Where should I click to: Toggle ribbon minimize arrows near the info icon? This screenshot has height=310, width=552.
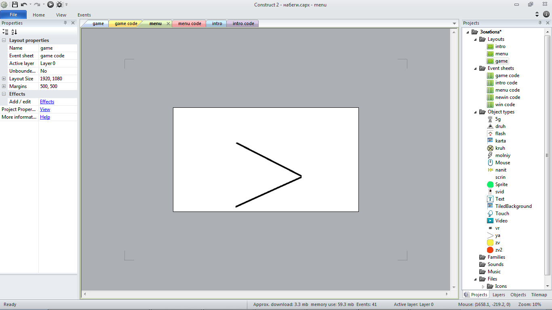(x=537, y=14)
